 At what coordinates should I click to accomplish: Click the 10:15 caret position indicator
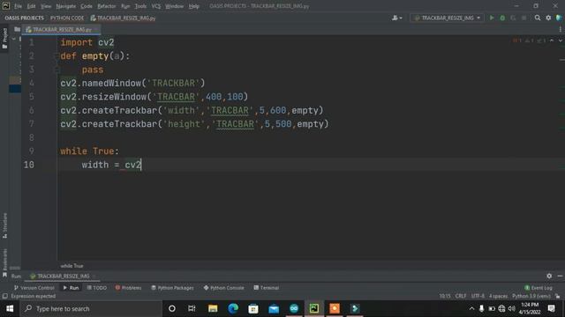445,296
